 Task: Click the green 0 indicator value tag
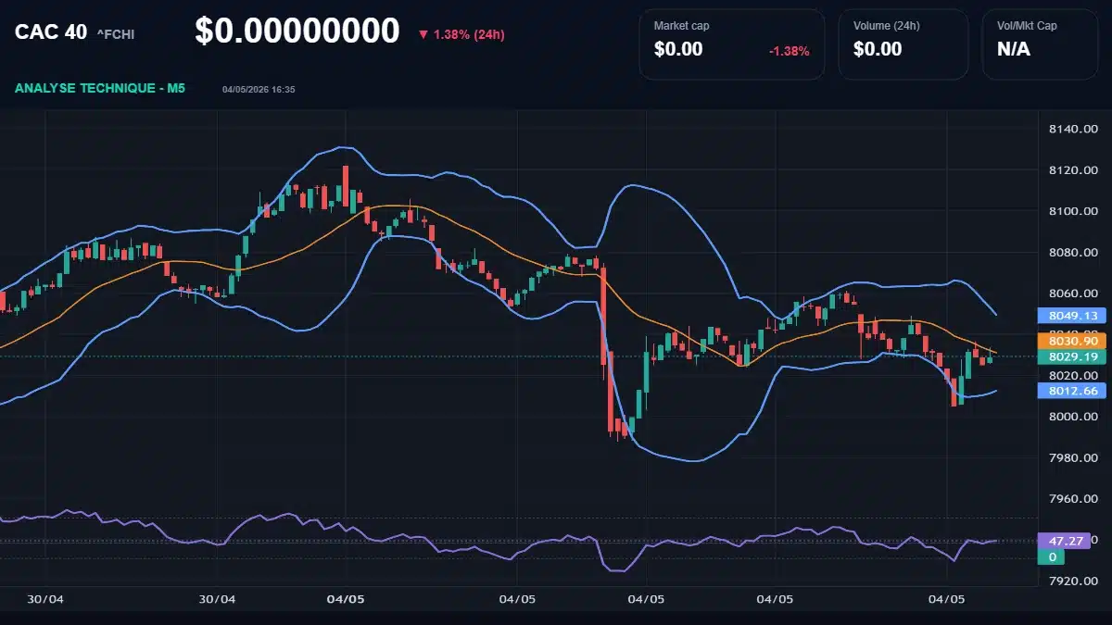(1051, 556)
